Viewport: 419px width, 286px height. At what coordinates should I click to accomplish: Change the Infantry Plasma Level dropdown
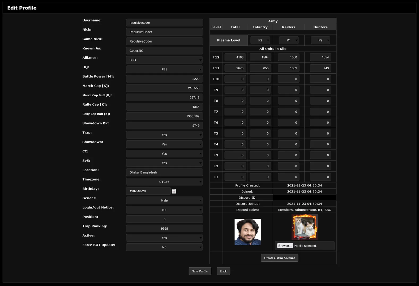pos(260,40)
